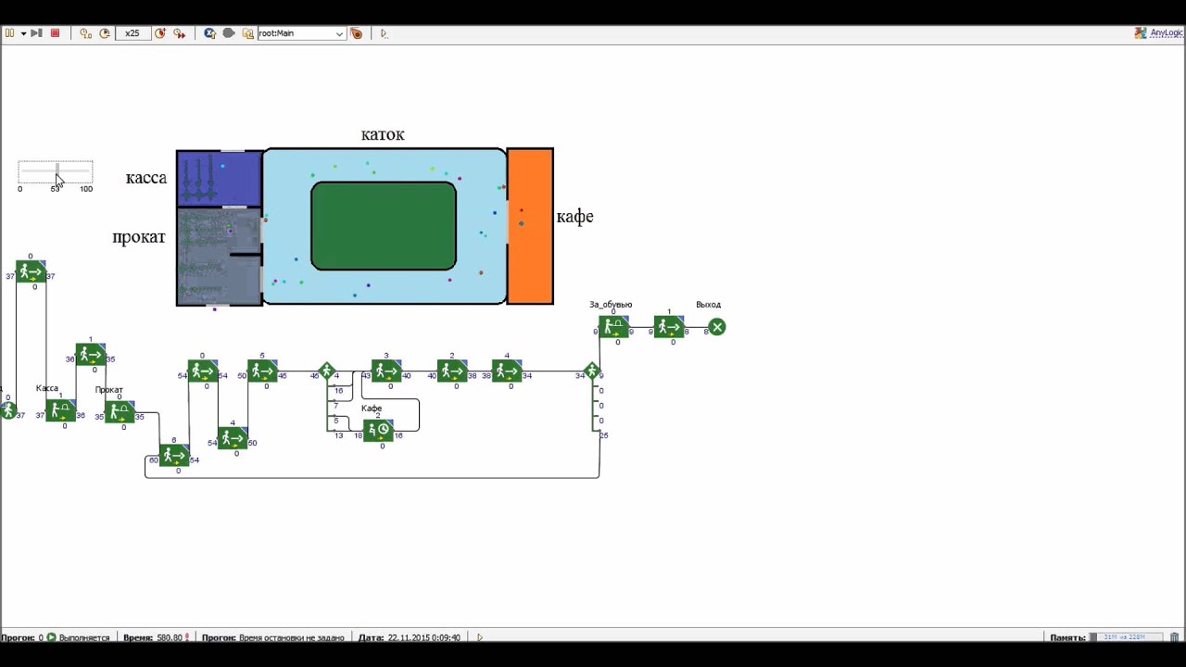Click the selectOutput diamond before Кафе
1186x667 pixels.
point(326,371)
